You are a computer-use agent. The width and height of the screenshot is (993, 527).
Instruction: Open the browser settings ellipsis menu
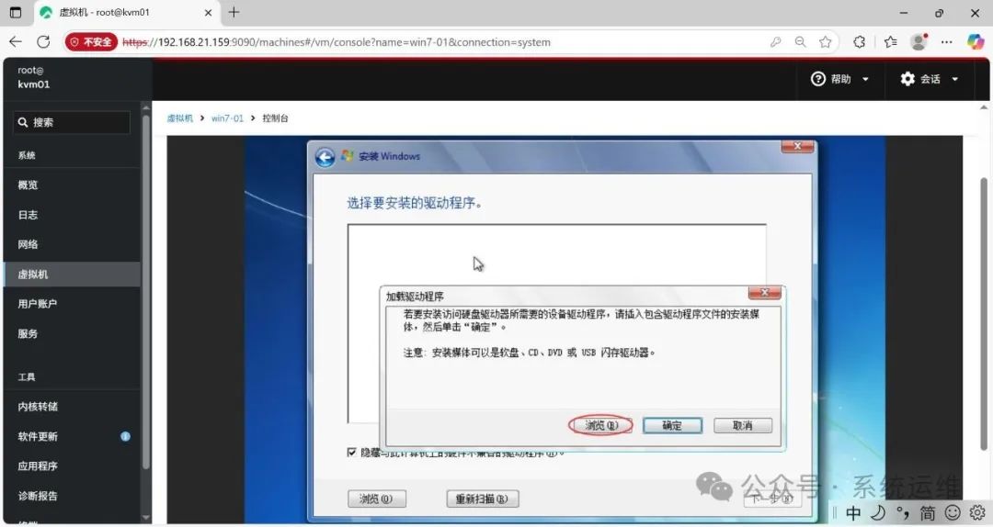946,41
